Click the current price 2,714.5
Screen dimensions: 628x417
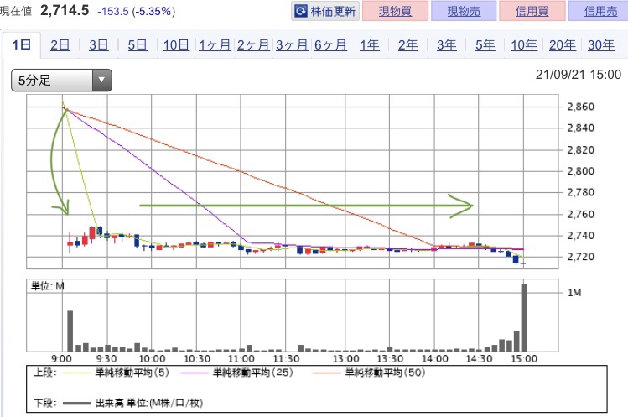[x=65, y=10]
